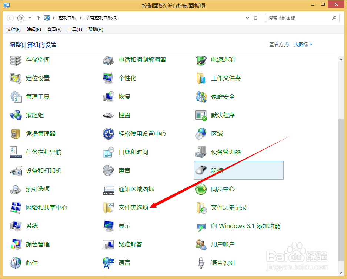347x279 pixels.
Task: Open 管理工具 (Administrative Tools)
Action: pos(37,96)
